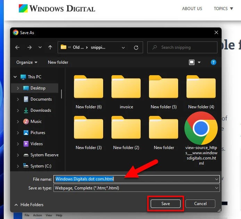Screen dimensions: 241x219
Task: Open TOPICS menu on webpage
Action: (x=223, y=9)
